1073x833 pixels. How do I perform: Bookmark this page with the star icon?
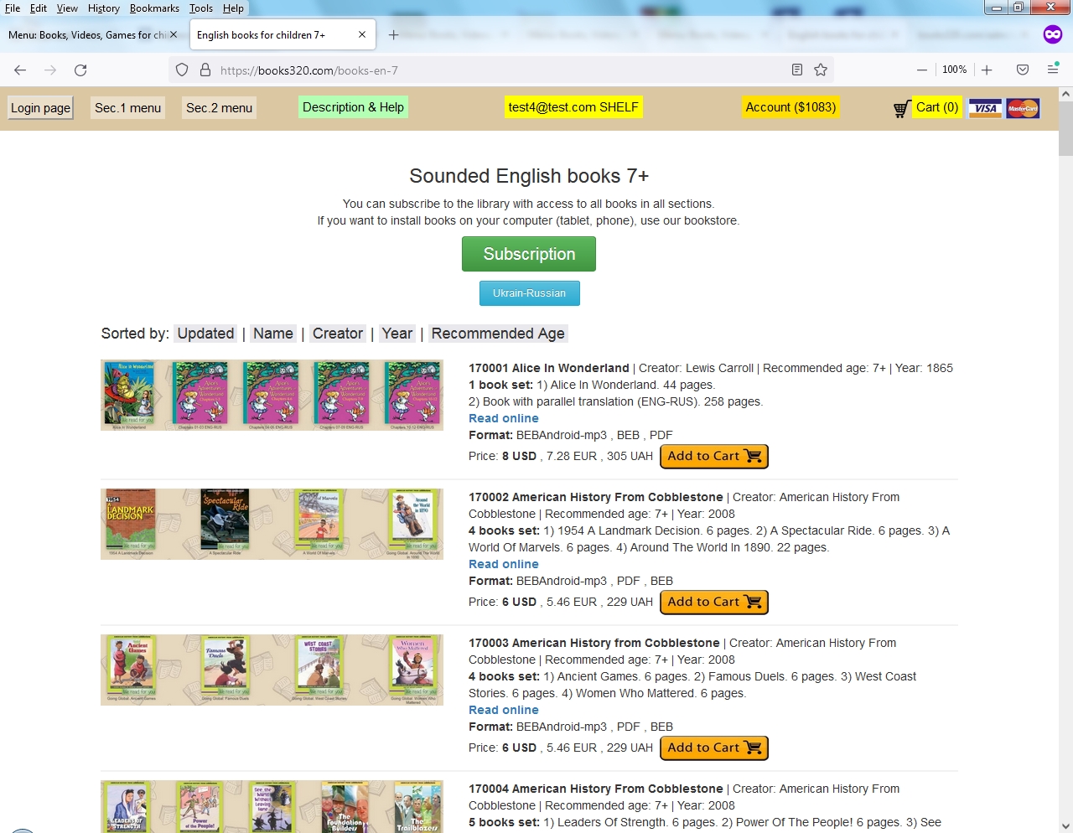[x=821, y=70]
